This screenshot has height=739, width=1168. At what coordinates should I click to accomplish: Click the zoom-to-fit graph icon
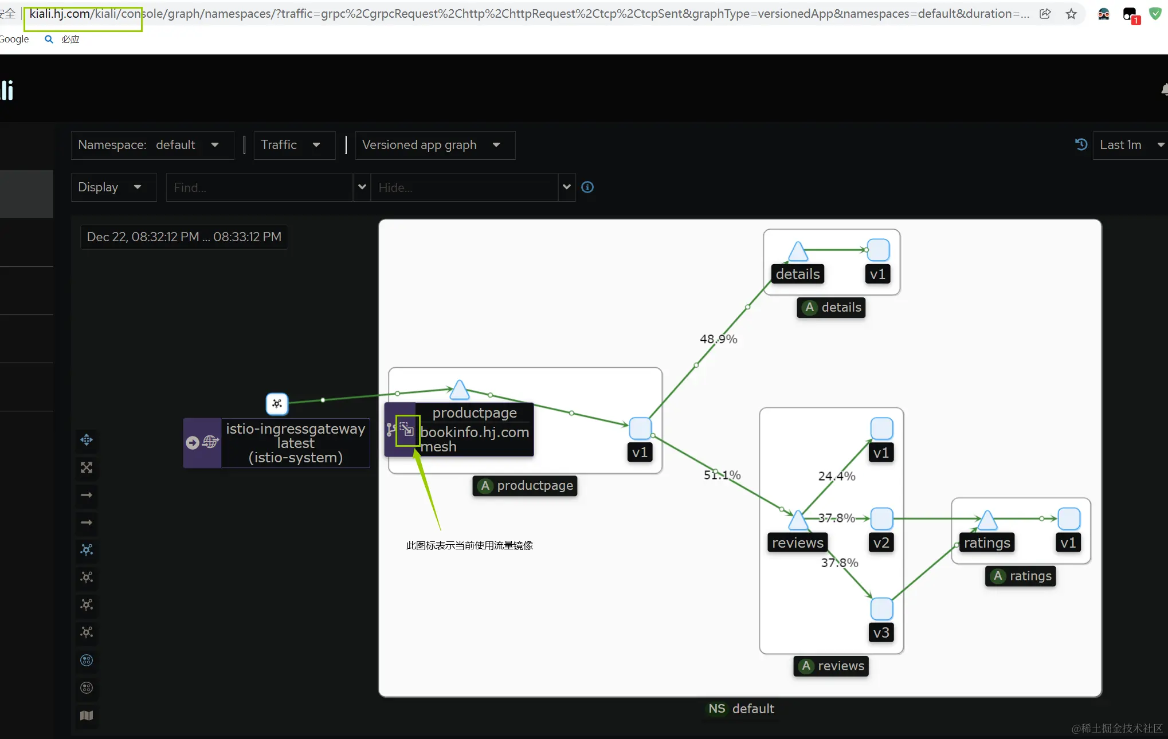point(87,467)
